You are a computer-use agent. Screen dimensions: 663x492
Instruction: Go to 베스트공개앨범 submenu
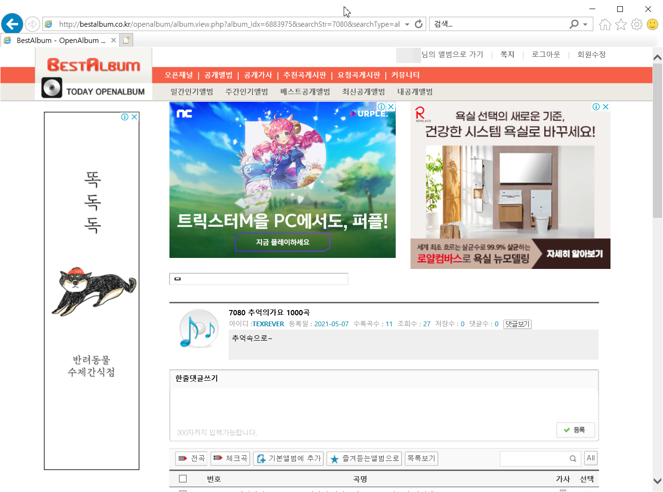click(x=305, y=92)
